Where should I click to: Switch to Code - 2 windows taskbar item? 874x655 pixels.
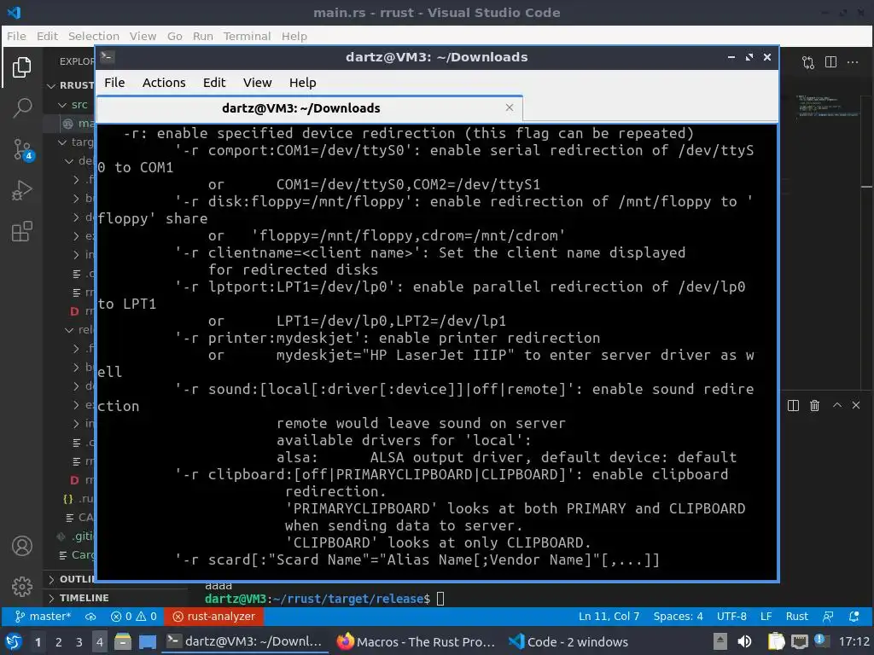pyautogui.click(x=568, y=641)
